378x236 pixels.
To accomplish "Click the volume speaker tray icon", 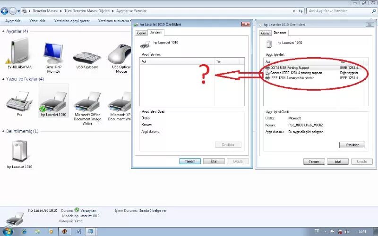I will pos(347,232).
